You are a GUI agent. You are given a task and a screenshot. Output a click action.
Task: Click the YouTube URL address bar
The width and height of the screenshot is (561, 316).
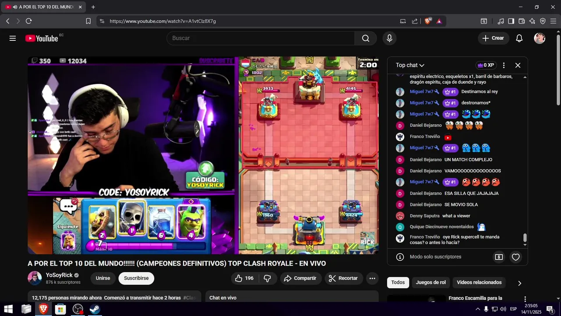click(x=250, y=21)
